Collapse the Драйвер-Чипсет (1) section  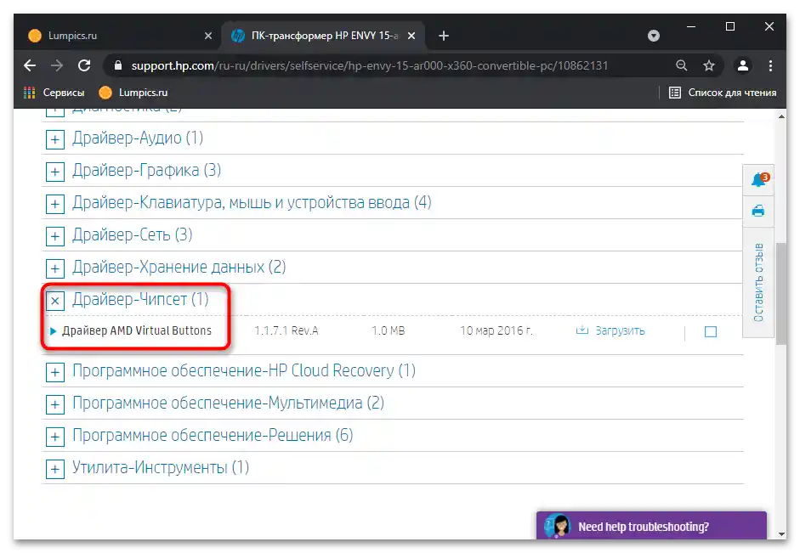tap(55, 301)
